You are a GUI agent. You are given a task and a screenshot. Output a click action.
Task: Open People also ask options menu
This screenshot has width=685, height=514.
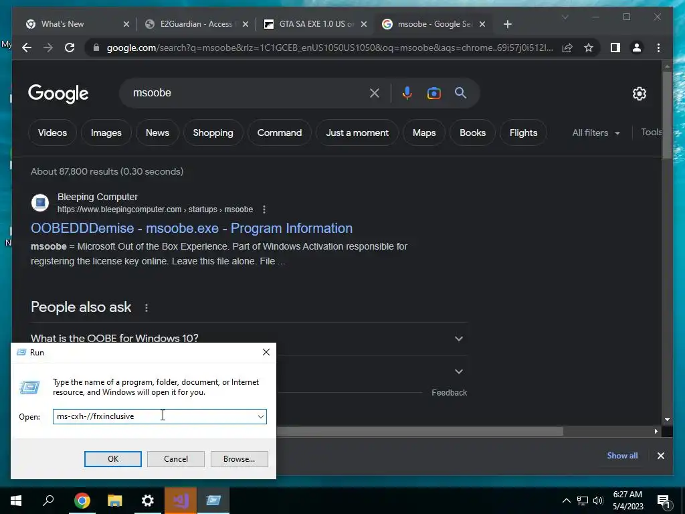(146, 308)
